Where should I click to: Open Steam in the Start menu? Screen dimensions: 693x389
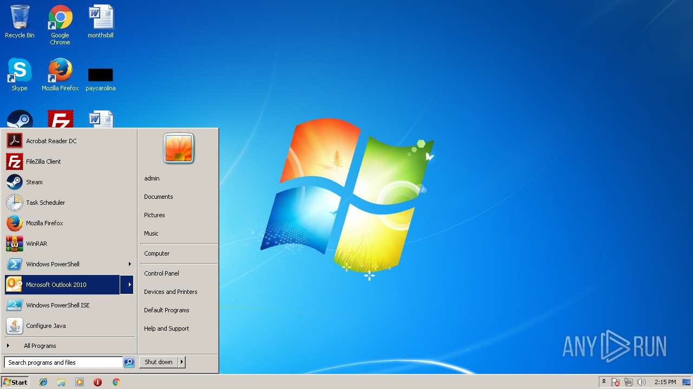coord(69,182)
